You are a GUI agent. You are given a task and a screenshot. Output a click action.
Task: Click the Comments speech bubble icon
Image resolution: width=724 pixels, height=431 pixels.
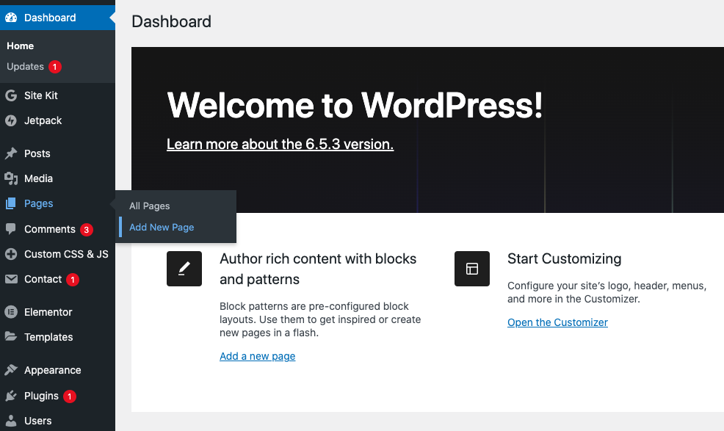[x=11, y=229]
